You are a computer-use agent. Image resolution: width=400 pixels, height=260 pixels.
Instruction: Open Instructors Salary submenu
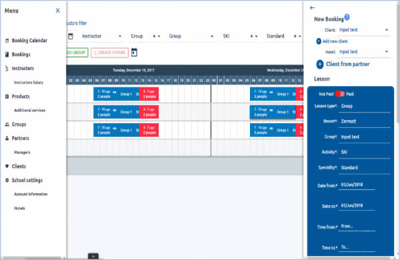click(x=29, y=83)
